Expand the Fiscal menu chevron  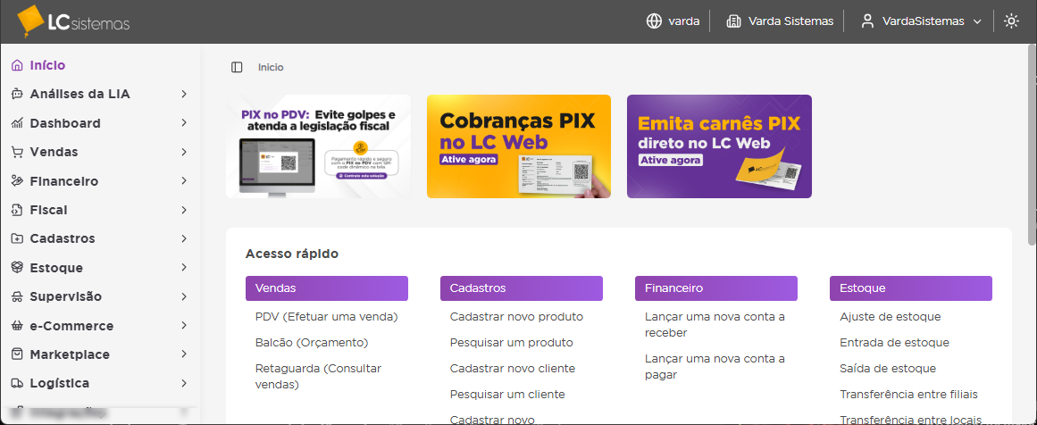click(184, 210)
